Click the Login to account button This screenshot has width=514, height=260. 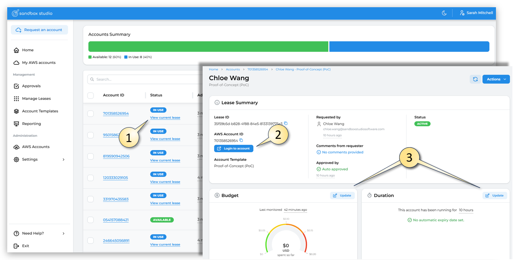[x=234, y=148]
